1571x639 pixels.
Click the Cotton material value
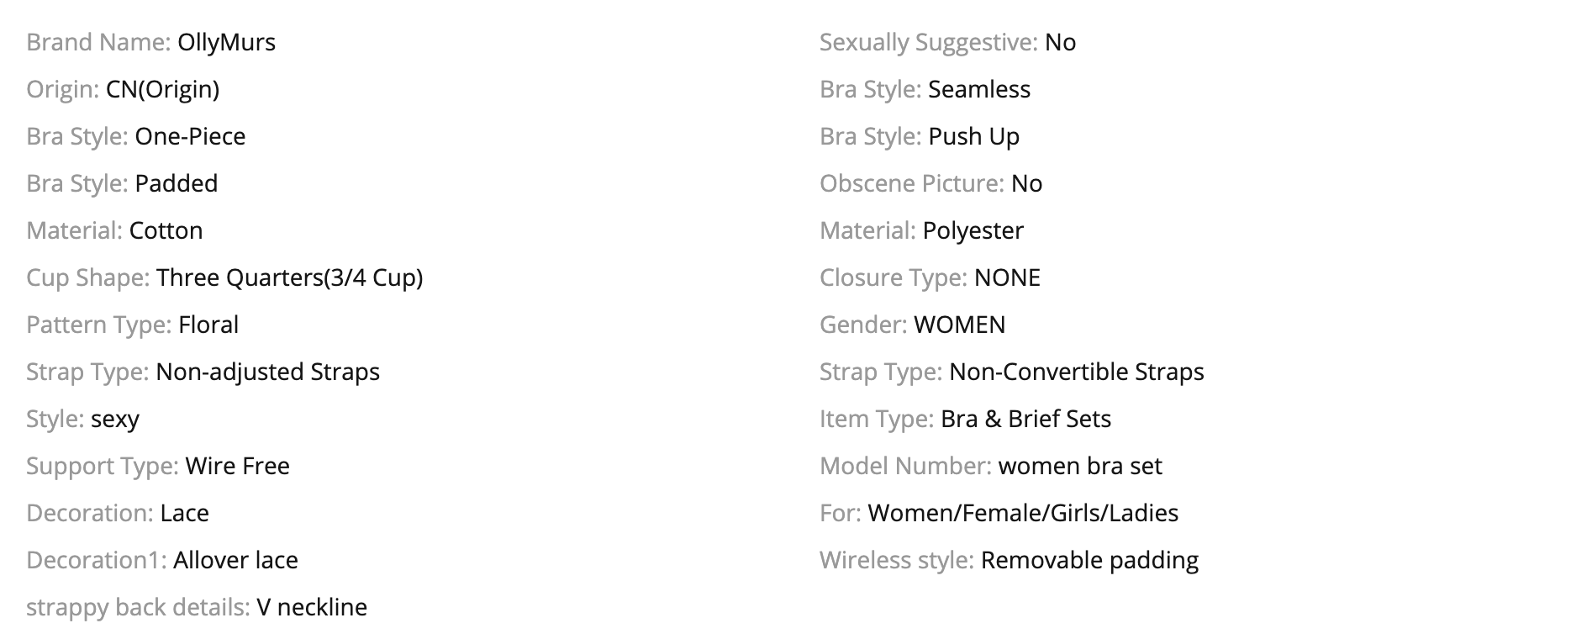point(166,230)
